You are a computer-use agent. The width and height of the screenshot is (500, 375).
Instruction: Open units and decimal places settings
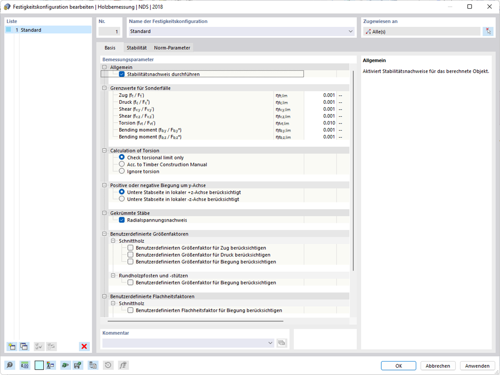point(25,365)
